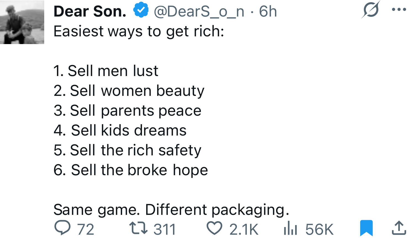The height and width of the screenshot is (238, 409).
Task: Like the tweet with the heart icon
Action: (214, 228)
